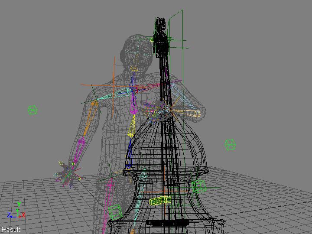Select the magenta forearm bone
The width and height of the screenshot is (312, 234).
79,151
